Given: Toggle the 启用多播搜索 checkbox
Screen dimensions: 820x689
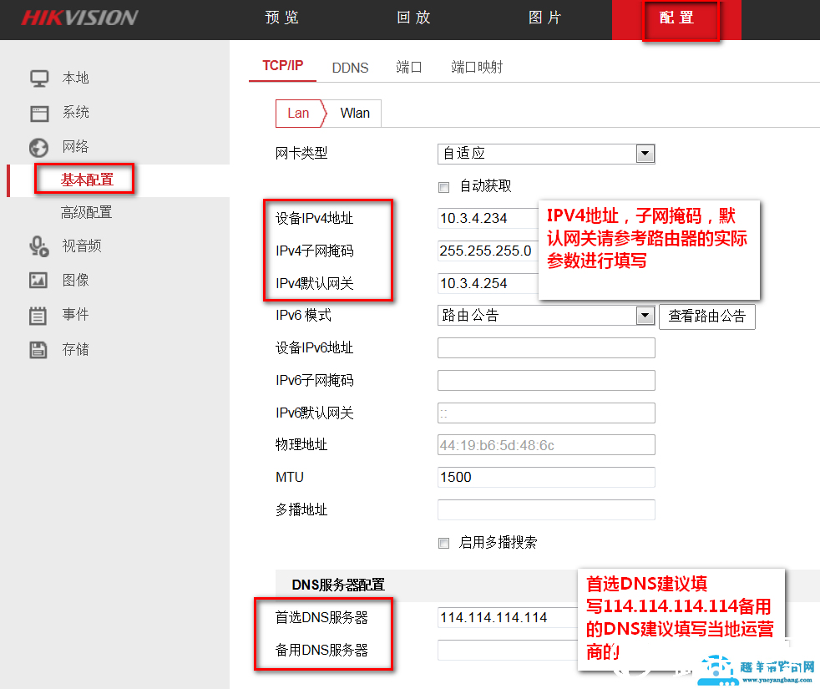Looking at the screenshot, I should [x=444, y=543].
